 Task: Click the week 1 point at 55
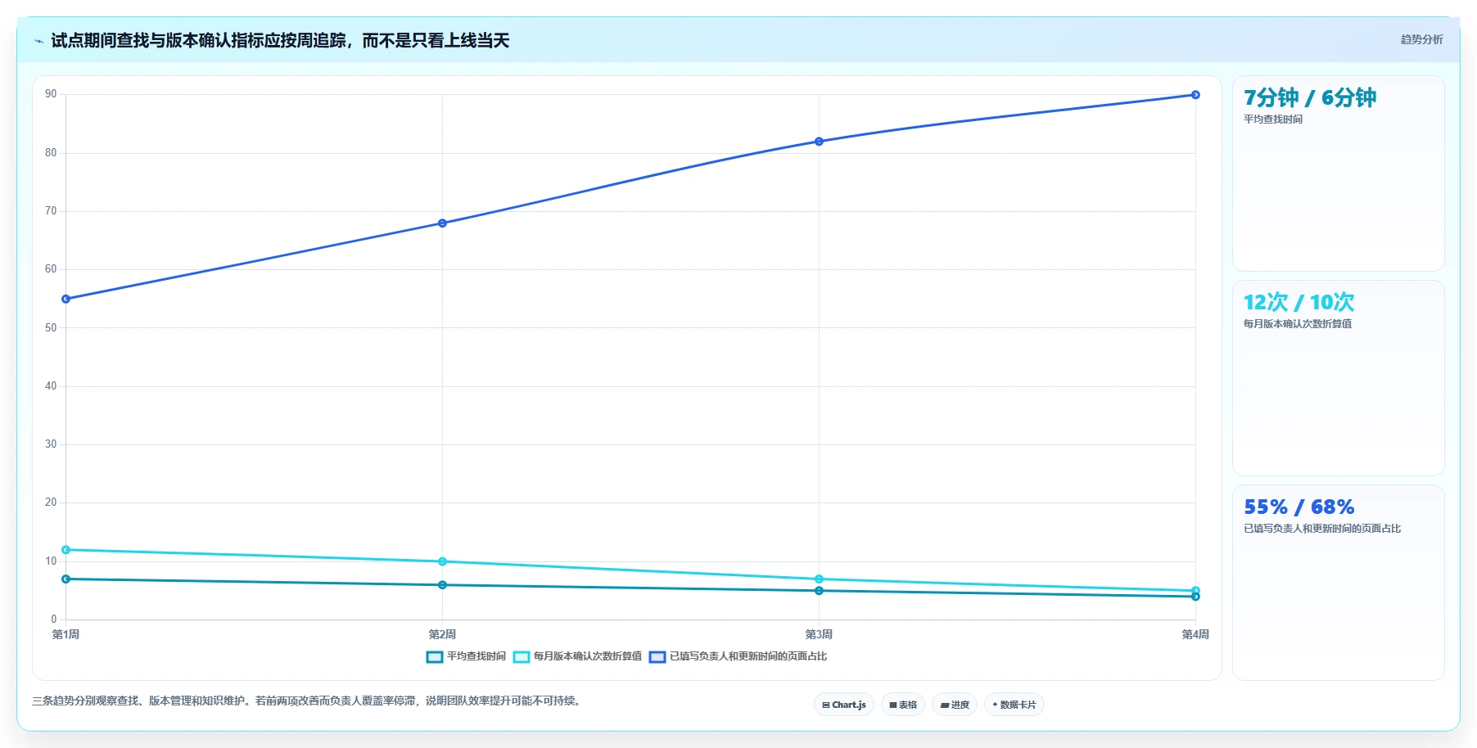66,299
